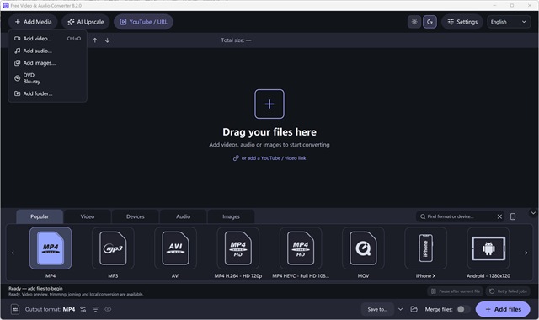Click the 'Ready — add files to begin' status
The image size is (539, 320).
click(35, 288)
